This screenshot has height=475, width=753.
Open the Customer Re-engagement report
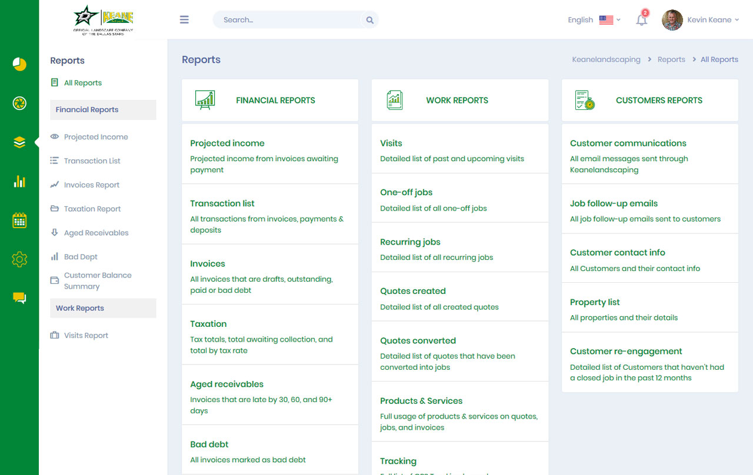click(626, 351)
